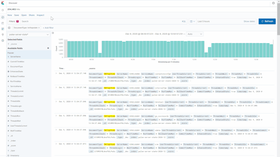Click the 09:40 low histogram bar

100,55
